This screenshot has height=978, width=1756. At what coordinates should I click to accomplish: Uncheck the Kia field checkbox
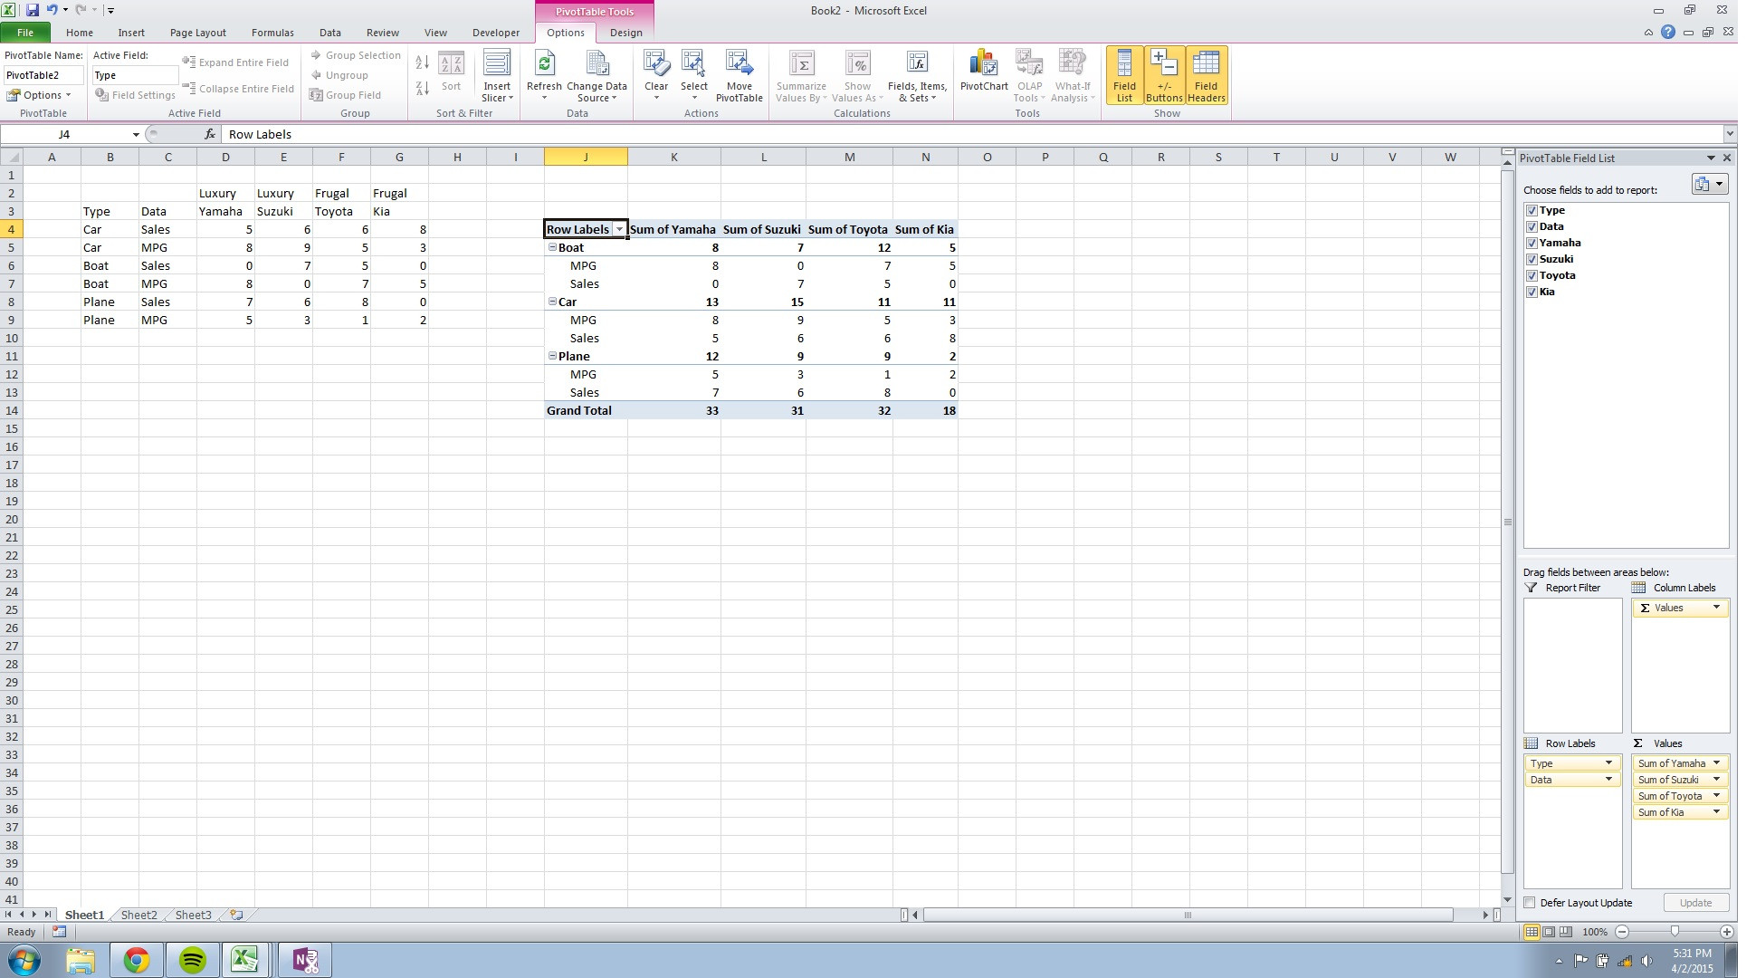tap(1532, 292)
